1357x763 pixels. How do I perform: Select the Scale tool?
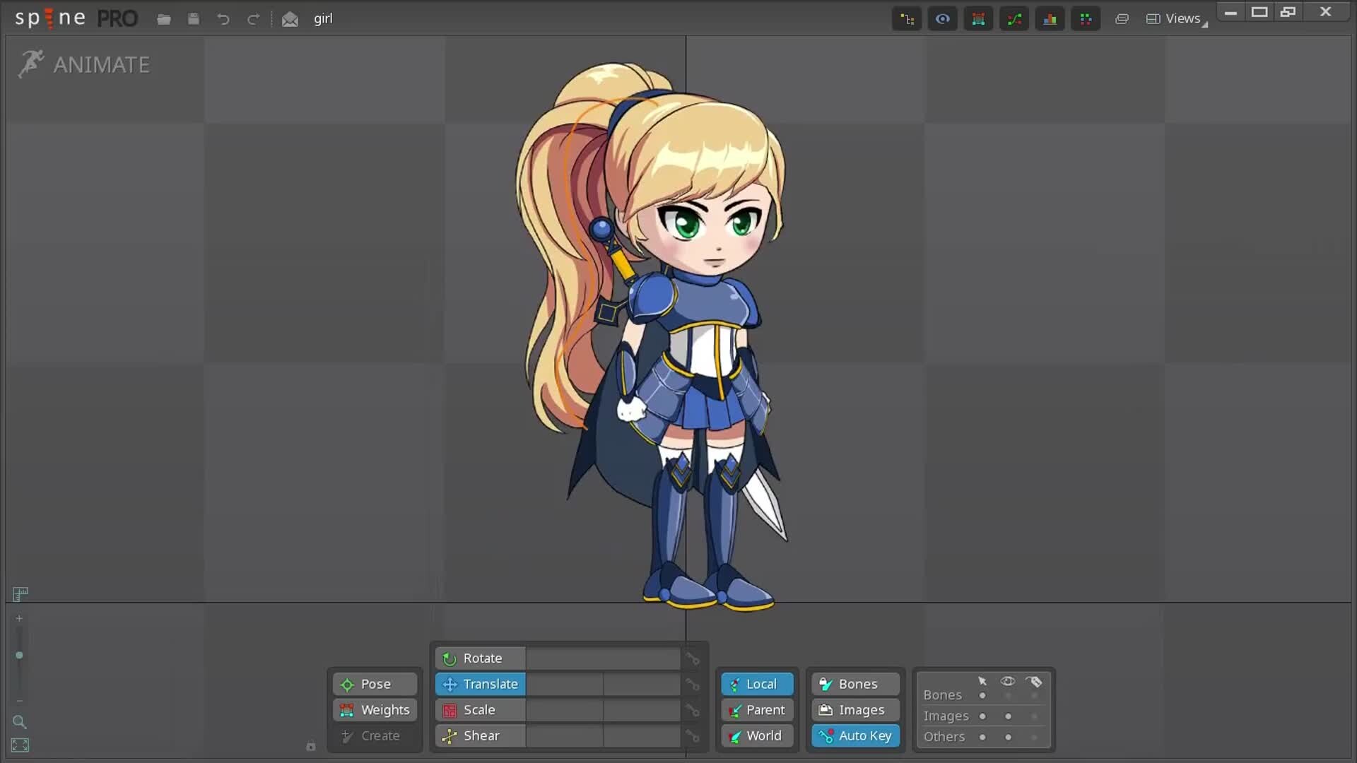(x=481, y=710)
